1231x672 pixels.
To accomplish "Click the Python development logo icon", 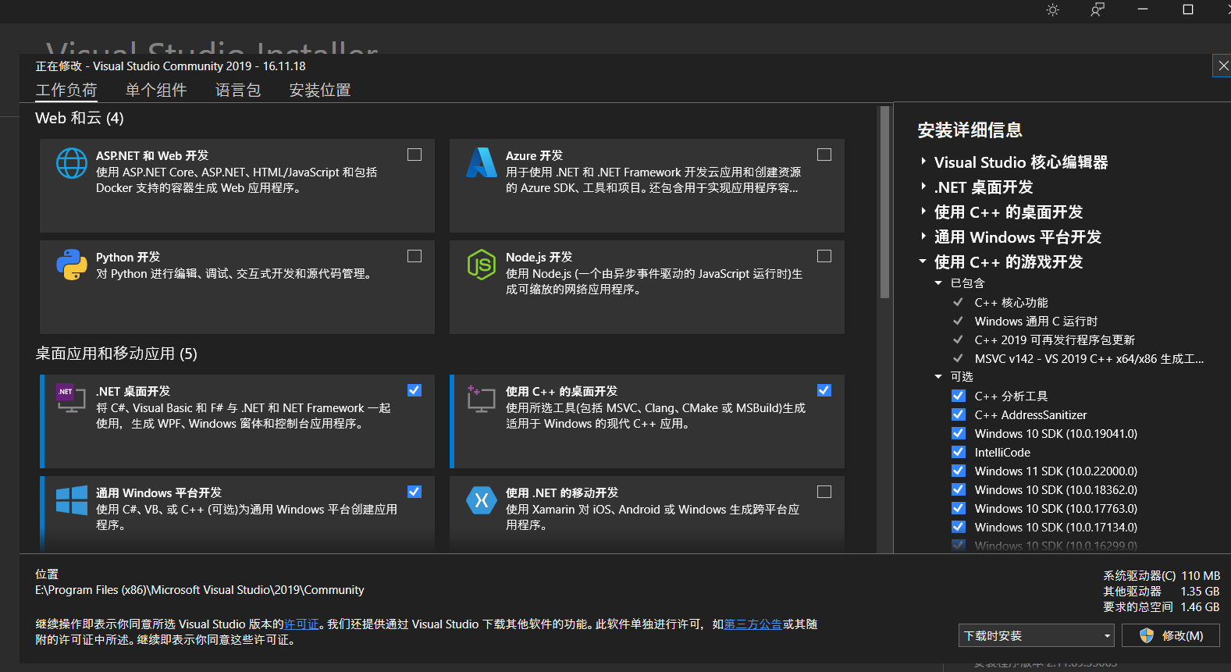I will coord(72,265).
